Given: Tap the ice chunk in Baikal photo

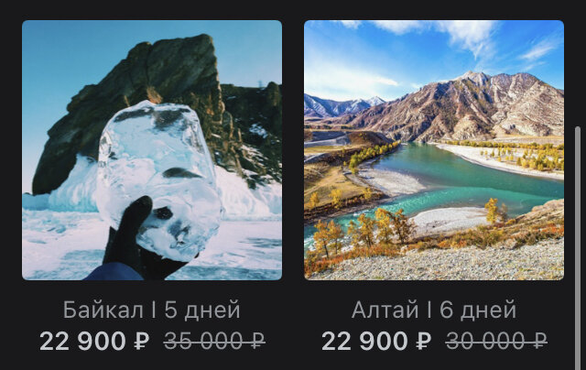Looking at the screenshot, I should pos(158,176).
